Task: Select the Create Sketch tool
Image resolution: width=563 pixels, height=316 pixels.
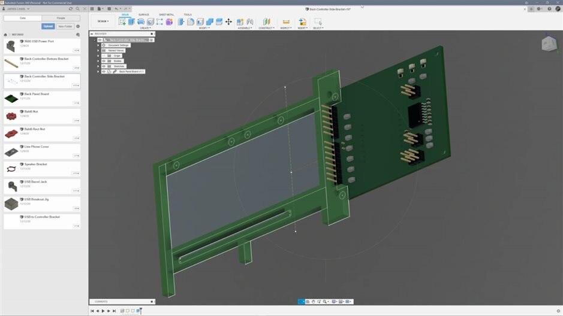Action: click(122, 22)
